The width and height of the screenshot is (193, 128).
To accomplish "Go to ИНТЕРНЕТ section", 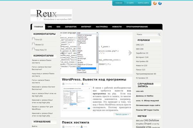I will [x=86, y=27].
